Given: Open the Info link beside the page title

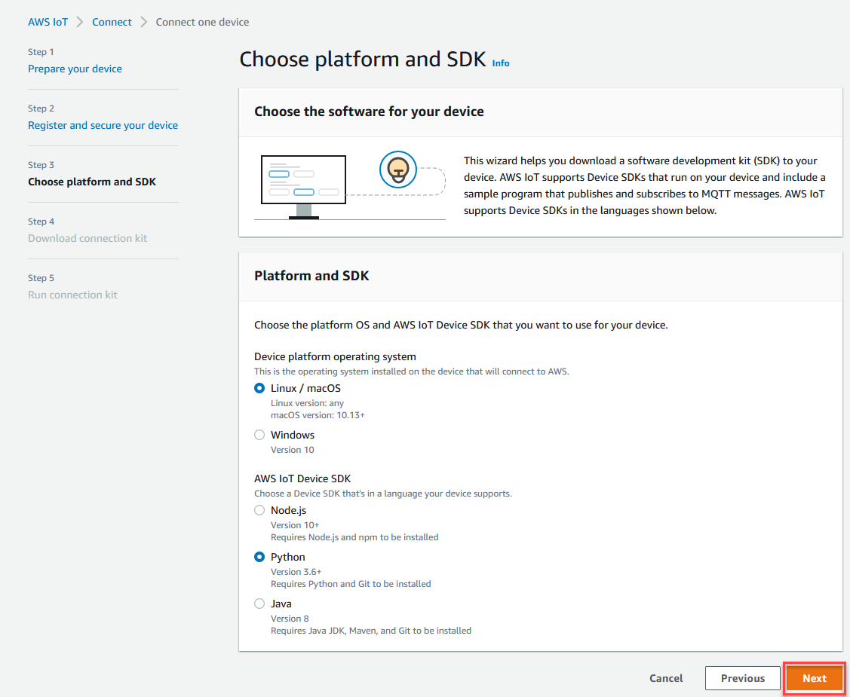Looking at the screenshot, I should point(501,63).
